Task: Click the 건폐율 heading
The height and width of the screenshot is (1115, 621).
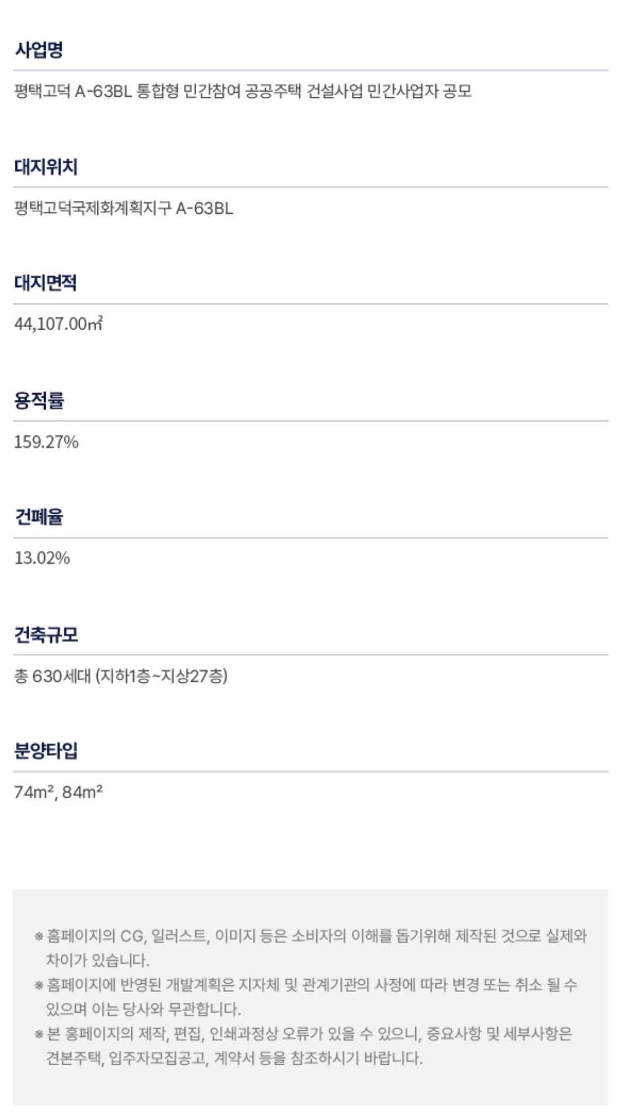Action: pos(38,517)
